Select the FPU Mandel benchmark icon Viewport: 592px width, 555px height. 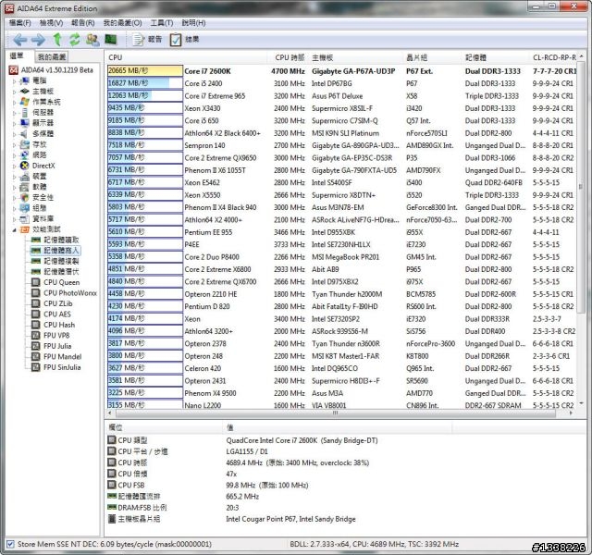[x=36, y=356]
